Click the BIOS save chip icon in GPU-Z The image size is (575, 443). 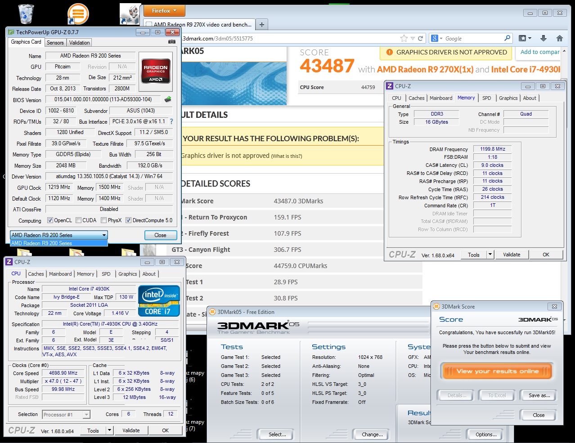click(168, 99)
